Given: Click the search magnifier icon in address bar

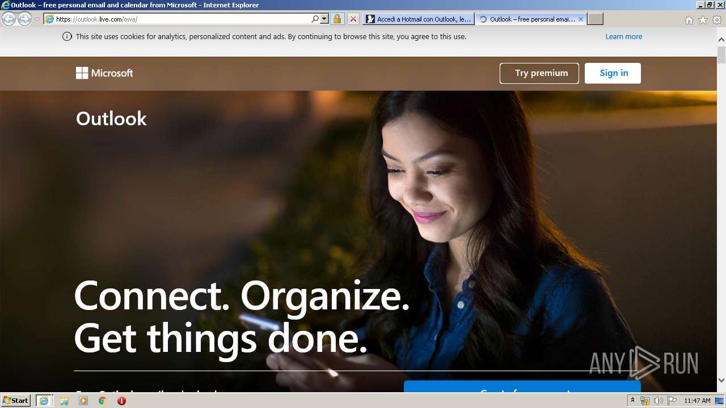Looking at the screenshot, I should [x=315, y=19].
